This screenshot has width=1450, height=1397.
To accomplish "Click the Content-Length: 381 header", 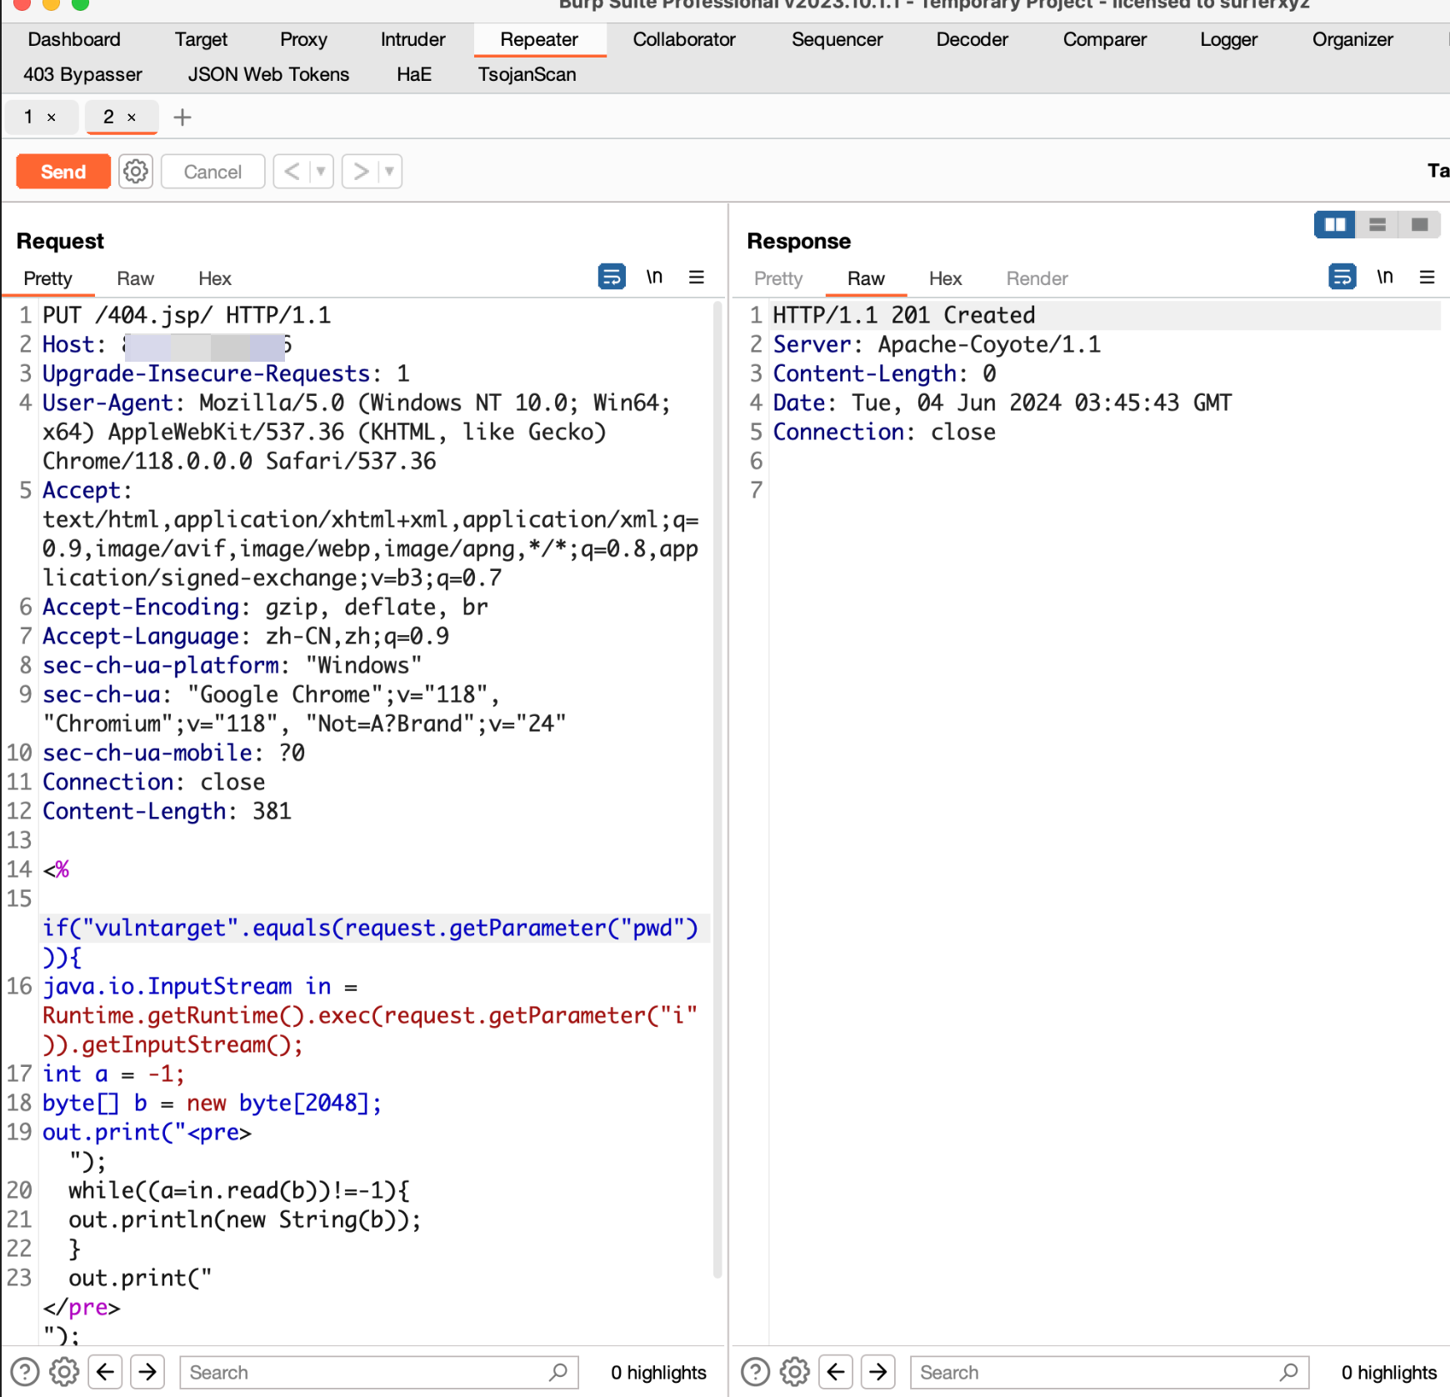I will click(167, 811).
